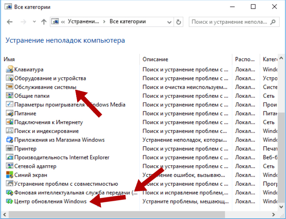Click description 'Поиск и очистка неиспользуем...'

pos(185,87)
